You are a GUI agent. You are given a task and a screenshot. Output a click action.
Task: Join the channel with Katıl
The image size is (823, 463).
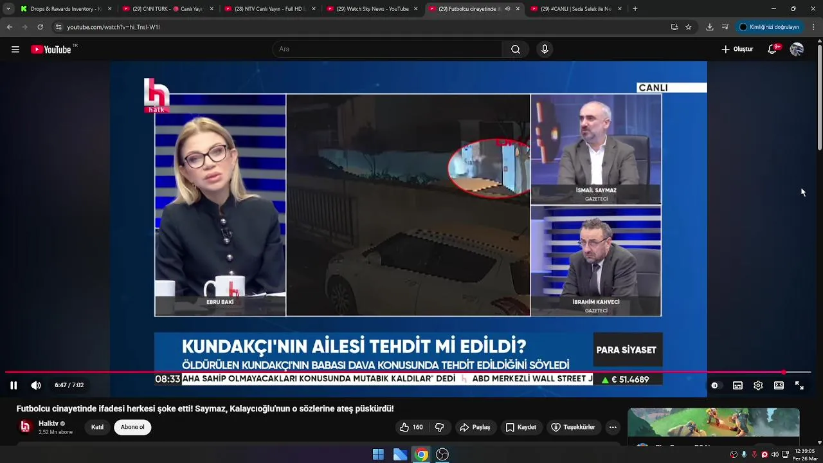[x=97, y=427]
